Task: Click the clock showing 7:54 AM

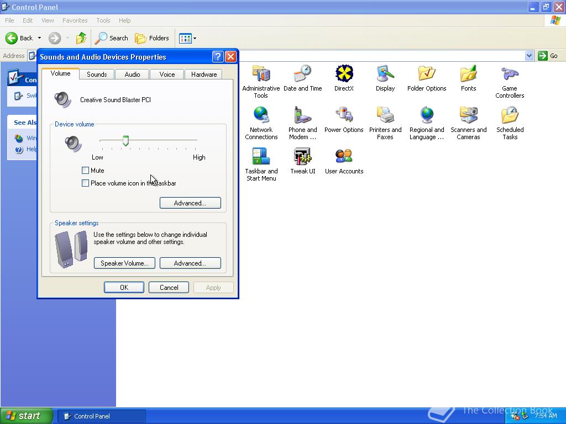Action: 546,416
